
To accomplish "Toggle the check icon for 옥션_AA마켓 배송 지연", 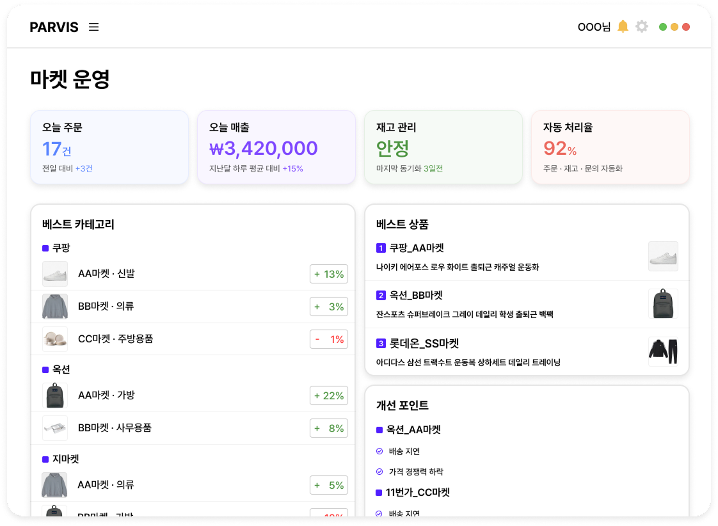I will click(379, 451).
